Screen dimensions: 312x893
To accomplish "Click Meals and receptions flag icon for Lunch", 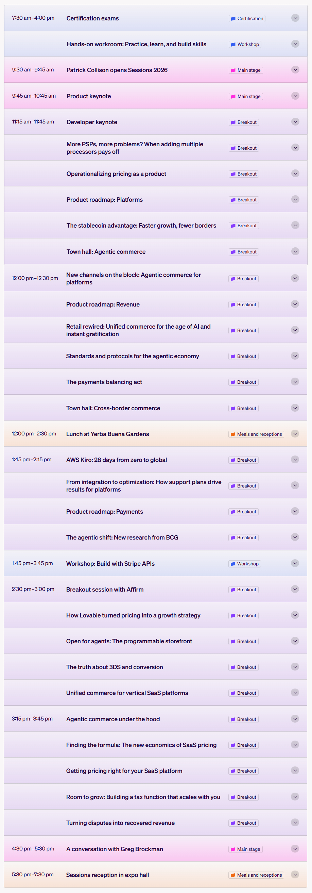I will tap(233, 434).
